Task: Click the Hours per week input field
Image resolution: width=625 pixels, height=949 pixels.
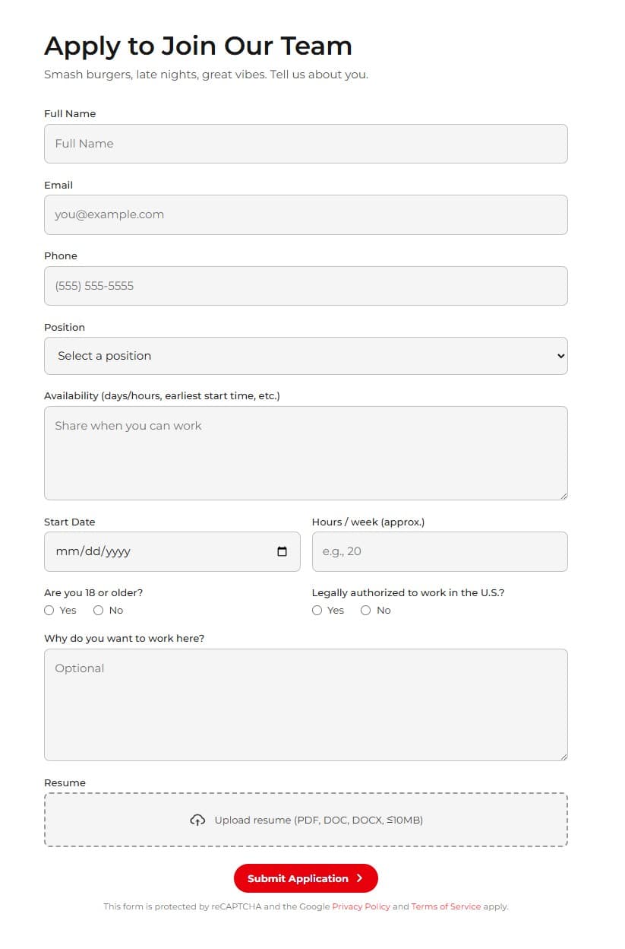Action: point(439,551)
